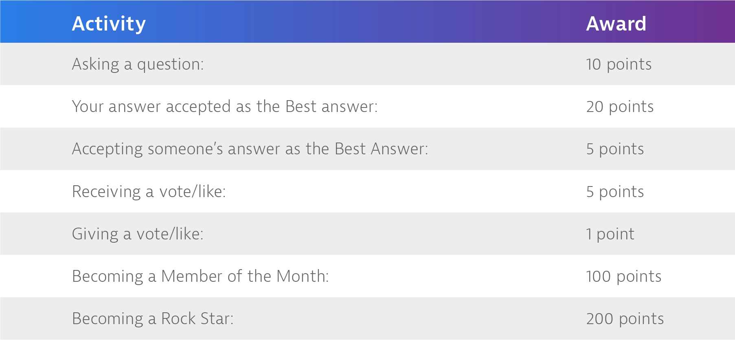Click the Award column header
Viewport: 735px width, 340px height.
click(x=616, y=24)
